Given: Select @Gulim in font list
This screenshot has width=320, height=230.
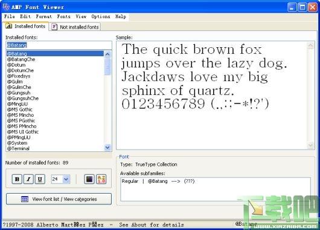Looking at the screenshot, I should pos(55,82).
